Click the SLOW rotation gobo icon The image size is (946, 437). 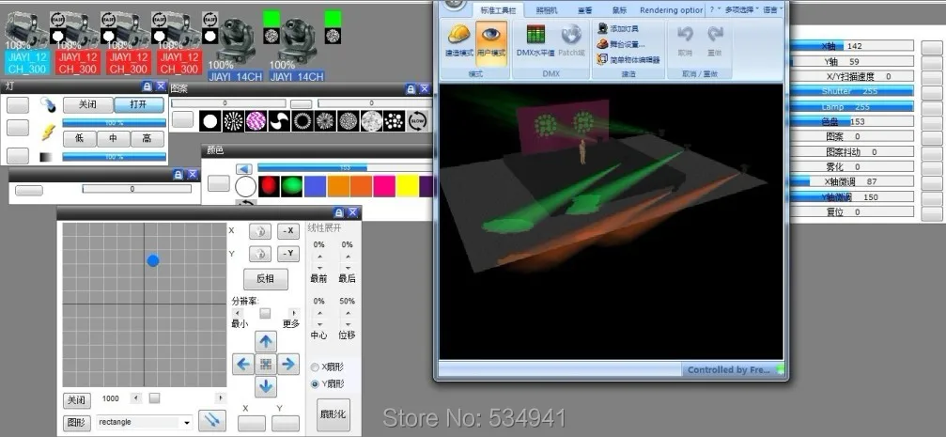(416, 120)
